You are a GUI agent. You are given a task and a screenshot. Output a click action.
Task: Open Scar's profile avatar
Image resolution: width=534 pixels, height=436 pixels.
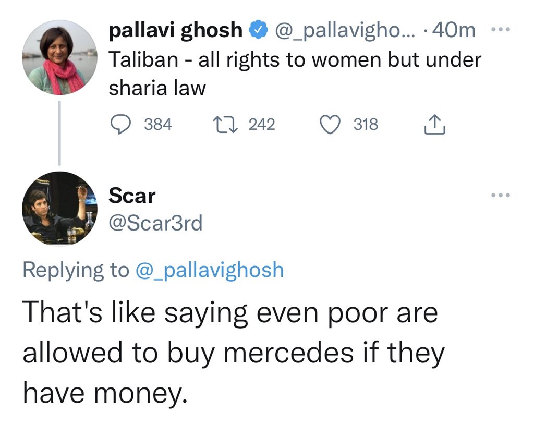[59, 209]
